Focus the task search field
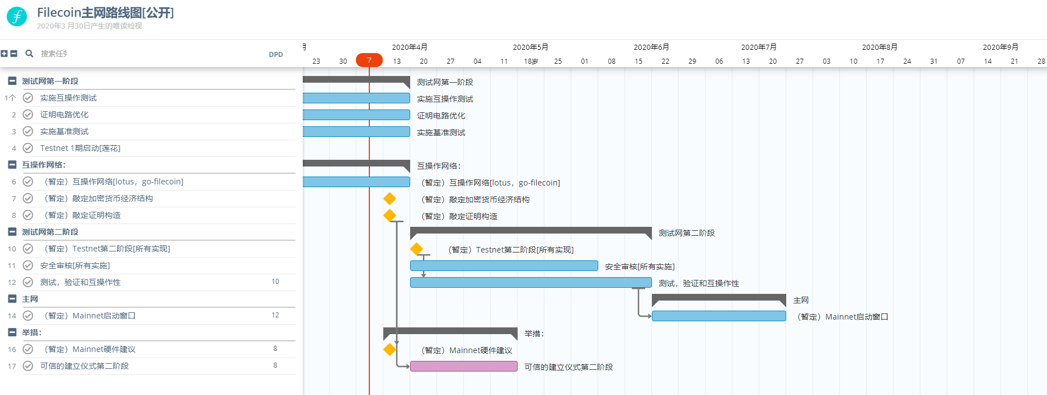1047x395 pixels. 54,54
